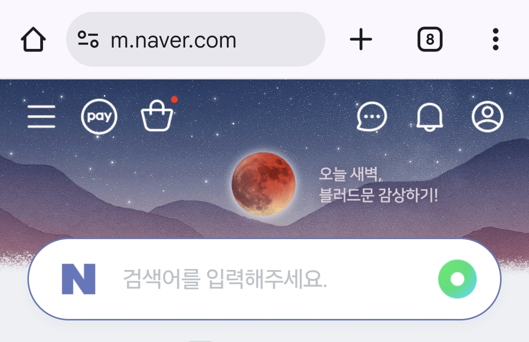Tap the browser home icon
This screenshot has height=342, width=529.
(x=33, y=39)
